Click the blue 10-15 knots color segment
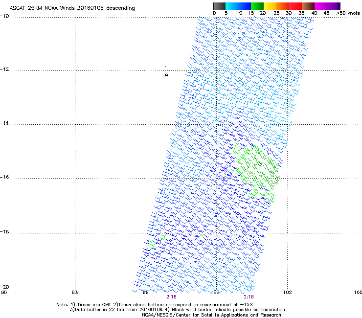Image resolution: width=362 pixels, height=318 pixels. point(245,6)
